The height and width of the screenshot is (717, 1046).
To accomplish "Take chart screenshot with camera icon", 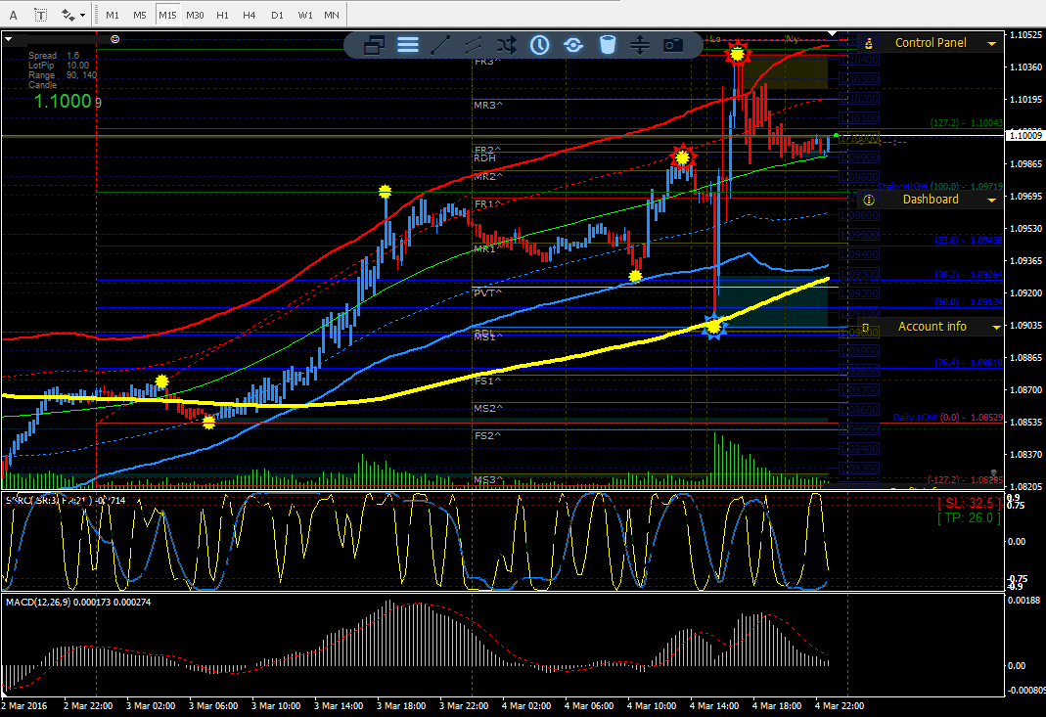I will [x=672, y=45].
